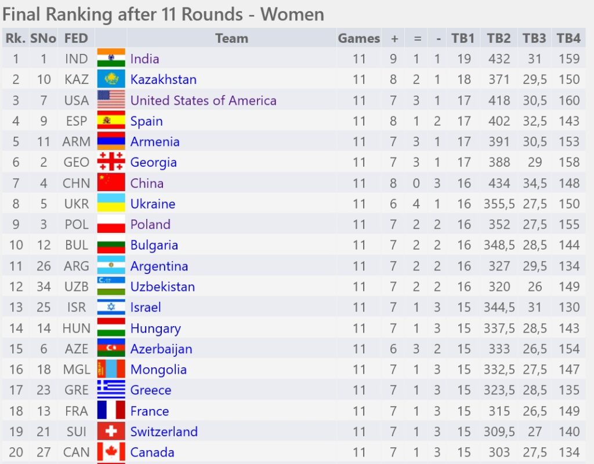Click the Switzerland flag icon
Viewport: 594px width, 464px height.
coord(111,431)
